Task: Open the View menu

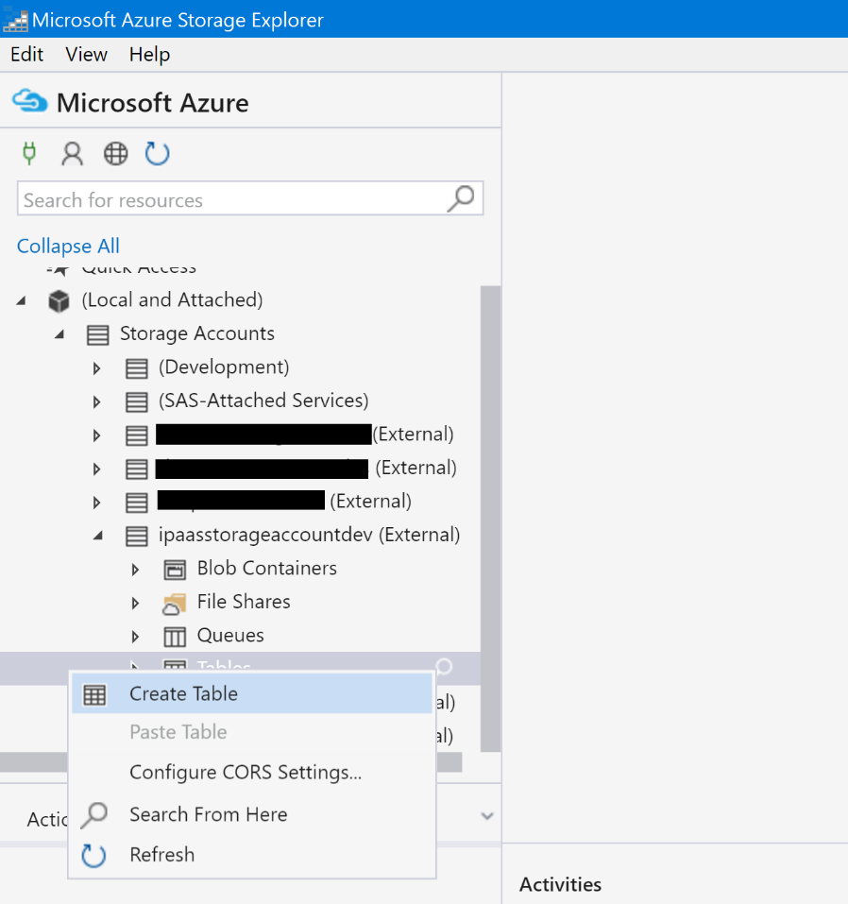Action: click(86, 54)
